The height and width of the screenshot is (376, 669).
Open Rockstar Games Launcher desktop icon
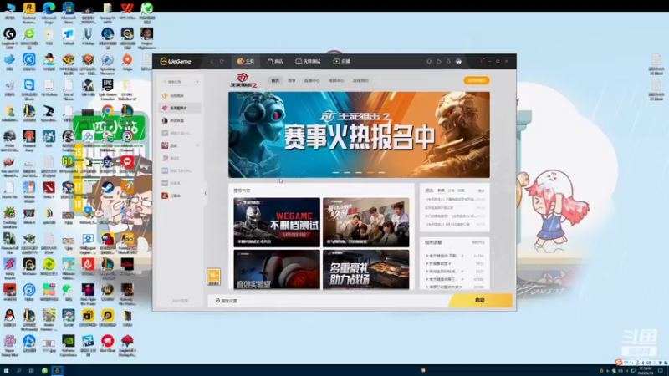pyautogui.click(x=29, y=12)
